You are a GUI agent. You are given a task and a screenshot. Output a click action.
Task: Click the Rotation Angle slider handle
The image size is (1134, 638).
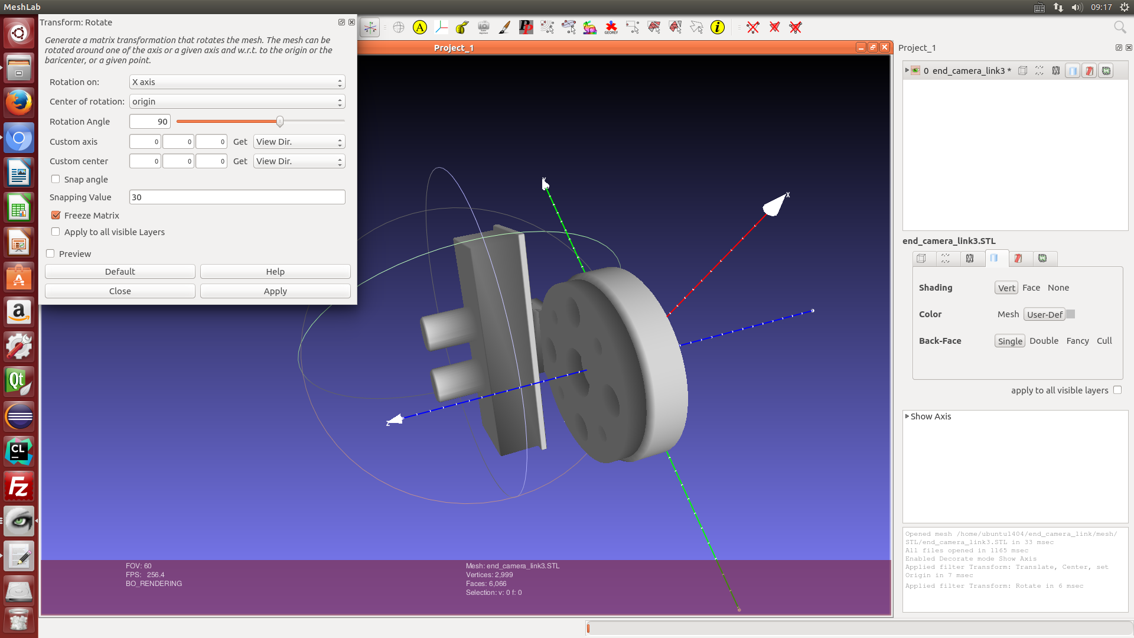pos(280,121)
